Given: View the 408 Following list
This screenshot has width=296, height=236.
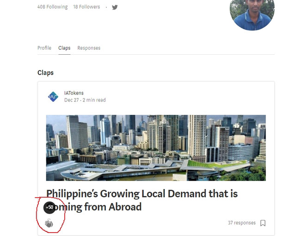Looking at the screenshot, I should [x=52, y=7].
